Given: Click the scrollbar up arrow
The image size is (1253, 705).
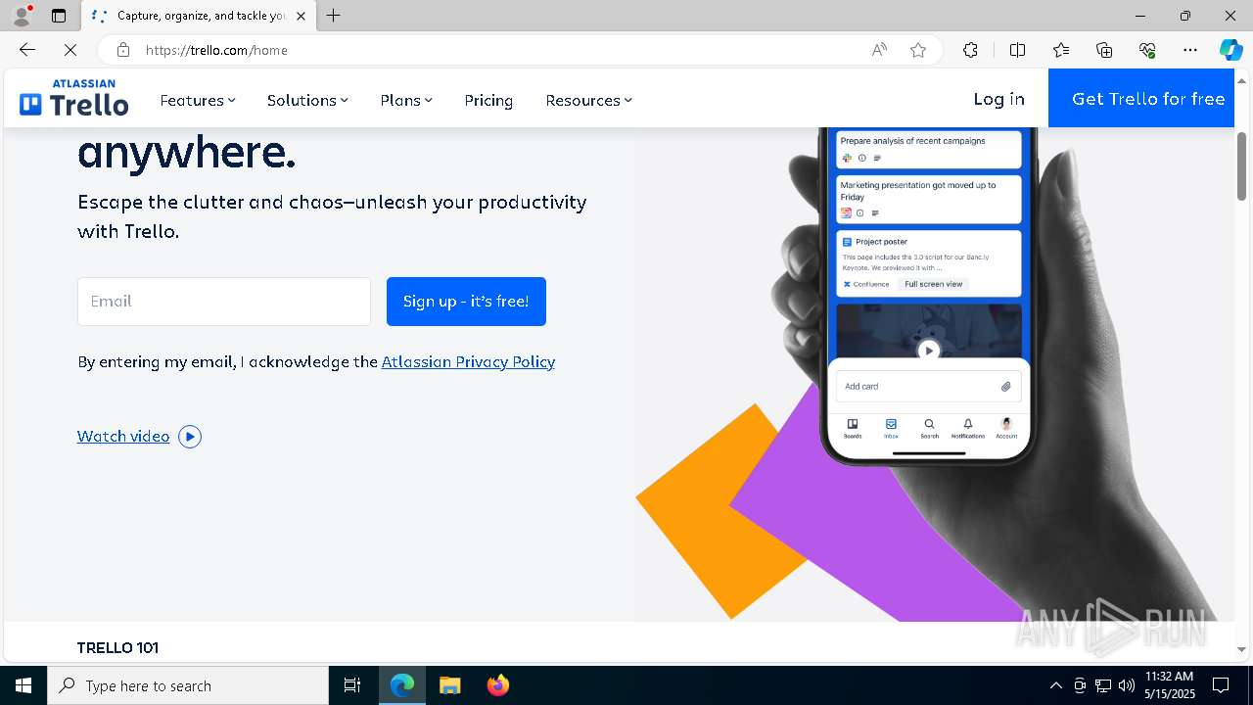Looking at the screenshot, I should [x=1242, y=80].
